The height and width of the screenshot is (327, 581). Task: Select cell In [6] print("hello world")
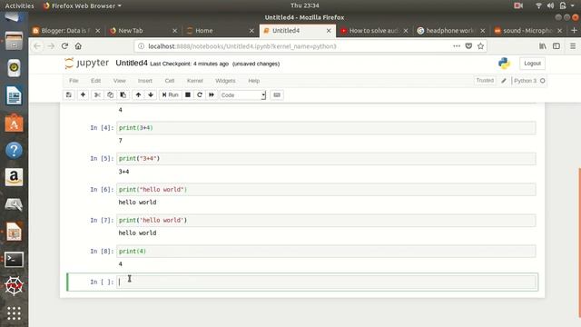pyautogui.click(x=327, y=190)
